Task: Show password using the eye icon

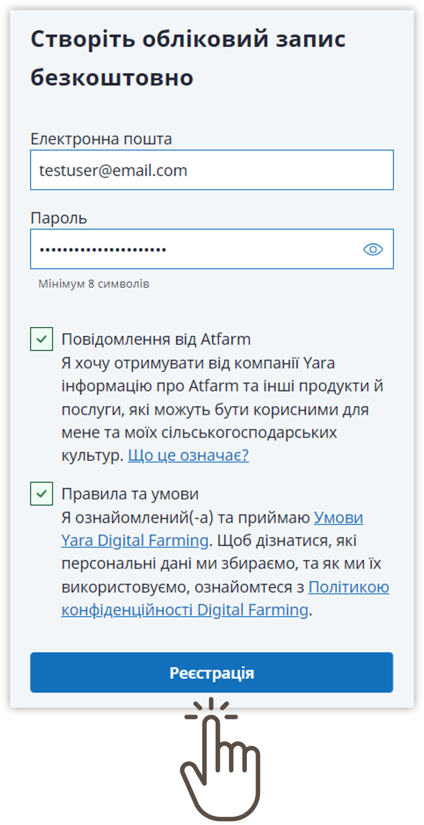Action: coord(373,249)
